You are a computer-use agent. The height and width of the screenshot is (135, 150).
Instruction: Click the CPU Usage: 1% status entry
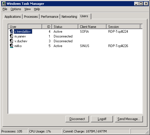[x=45, y=131]
